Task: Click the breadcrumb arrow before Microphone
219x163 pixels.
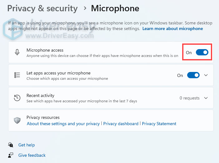Action: (x=84, y=8)
